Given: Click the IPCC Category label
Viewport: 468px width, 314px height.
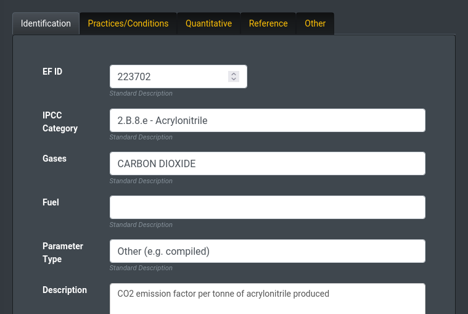Looking at the screenshot, I should [x=60, y=122].
